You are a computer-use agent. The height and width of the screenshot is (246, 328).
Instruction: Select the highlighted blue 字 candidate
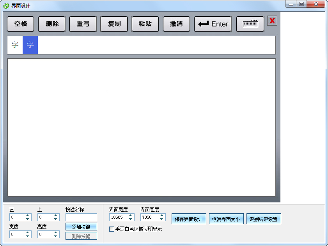point(30,45)
